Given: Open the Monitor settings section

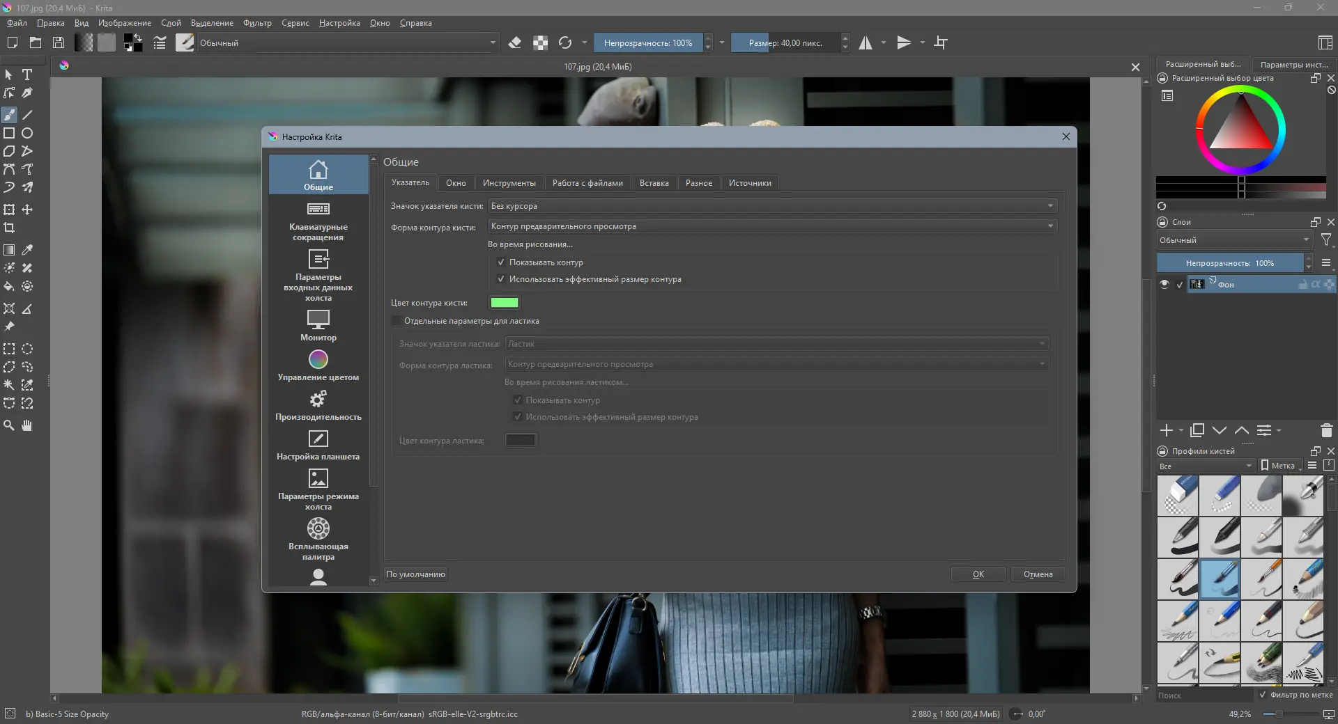Looking at the screenshot, I should point(318,326).
